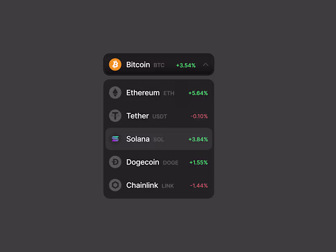Click Chainlink's -1.44% change value
The width and height of the screenshot is (336, 252).
point(199,186)
